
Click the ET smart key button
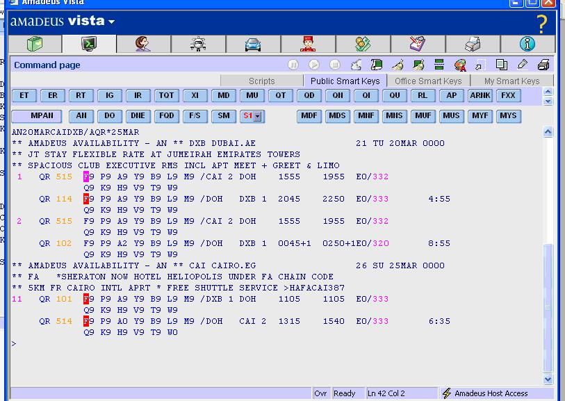coord(24,95)
